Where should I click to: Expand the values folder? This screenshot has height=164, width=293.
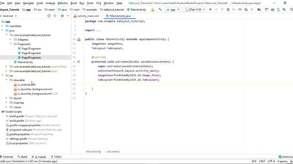tap(6, 107)
